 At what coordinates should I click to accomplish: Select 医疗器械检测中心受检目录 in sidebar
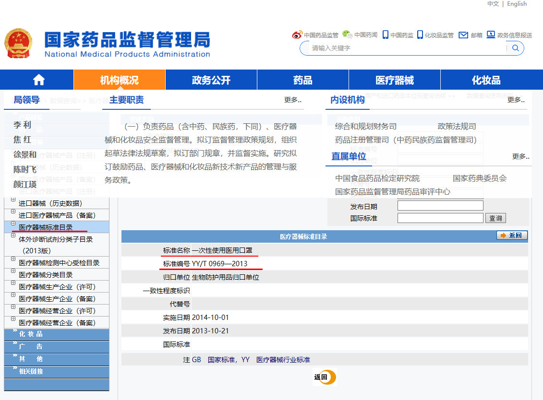coord(59,263)
